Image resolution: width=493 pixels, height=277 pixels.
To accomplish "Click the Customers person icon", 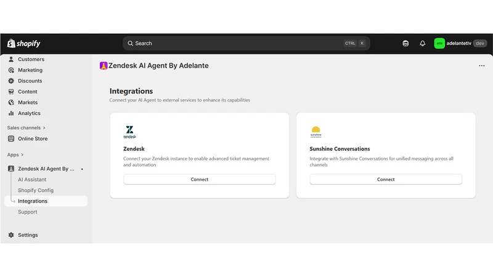I will 11,59.
